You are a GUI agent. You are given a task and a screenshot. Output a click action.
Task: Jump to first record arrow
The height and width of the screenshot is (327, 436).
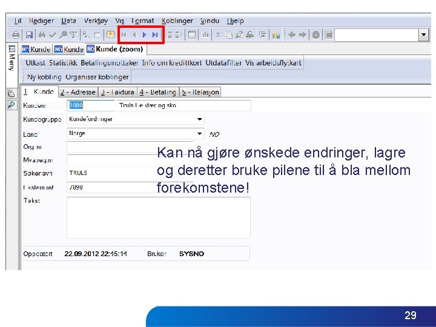pos(124,35)
